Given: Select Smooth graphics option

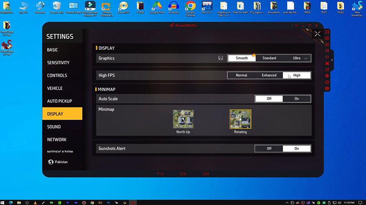Looking at the screenshot, I should click(x=242, y=58).
